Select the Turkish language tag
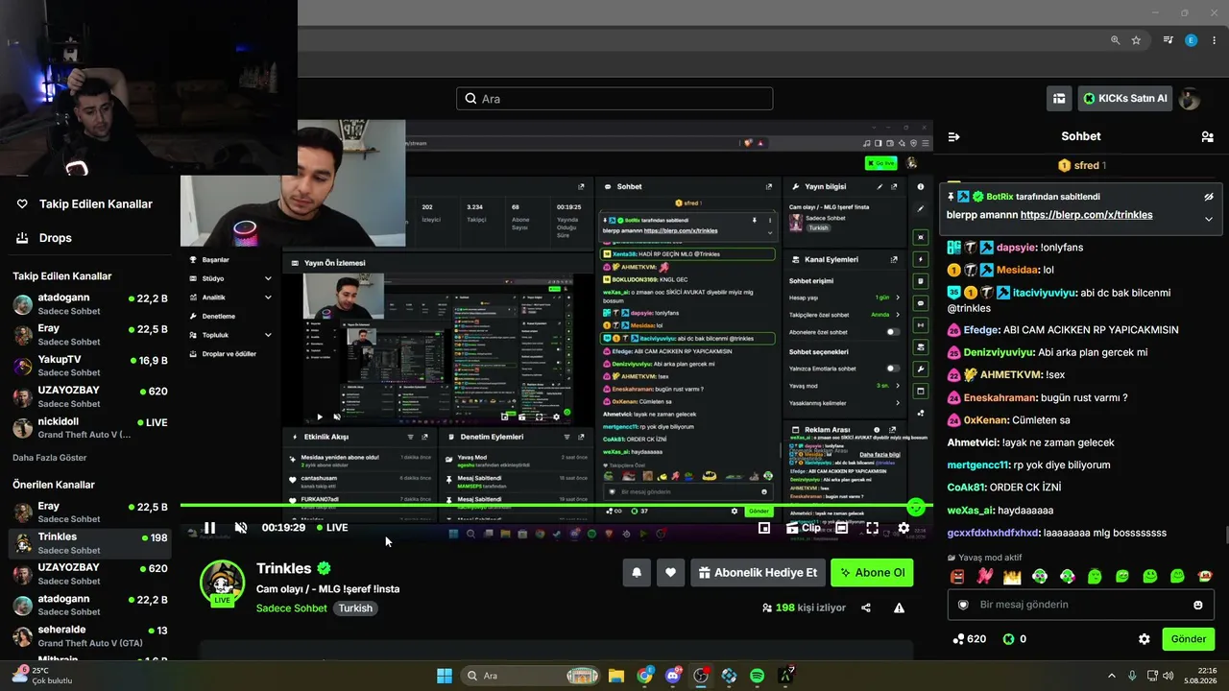The width and height of the screenshot is (1229, 691). click(x=355, y=608)
